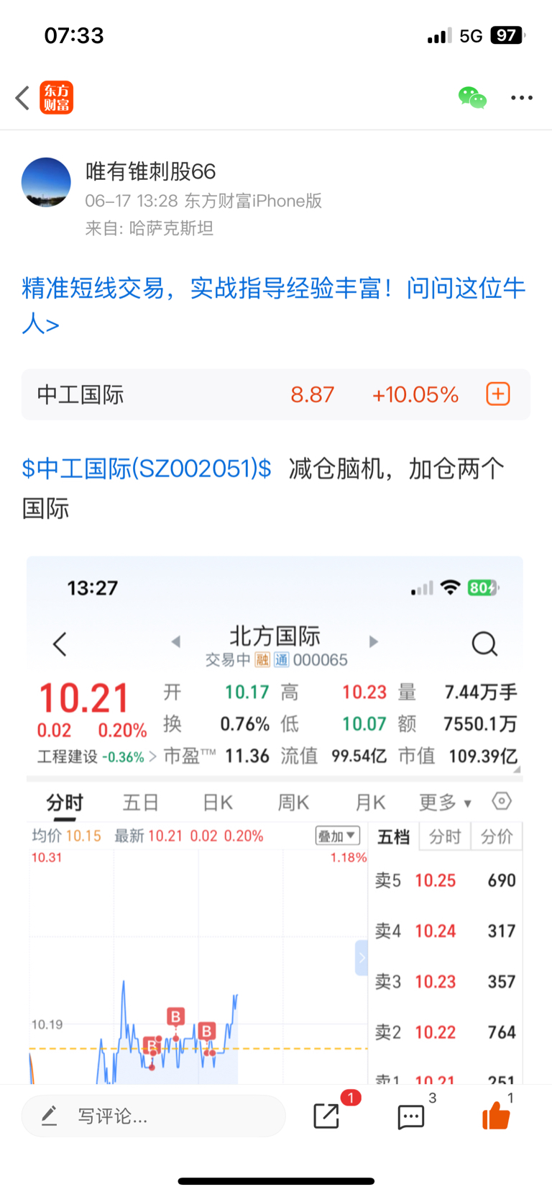This screenshot has width=552, height=1197.
Task: Open the 叠加 overlay dropdown
Action: click(338, 836)
